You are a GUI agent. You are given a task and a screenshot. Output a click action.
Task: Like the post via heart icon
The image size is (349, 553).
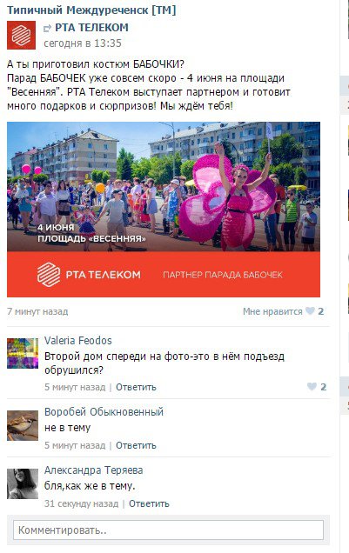click(310, 311)
